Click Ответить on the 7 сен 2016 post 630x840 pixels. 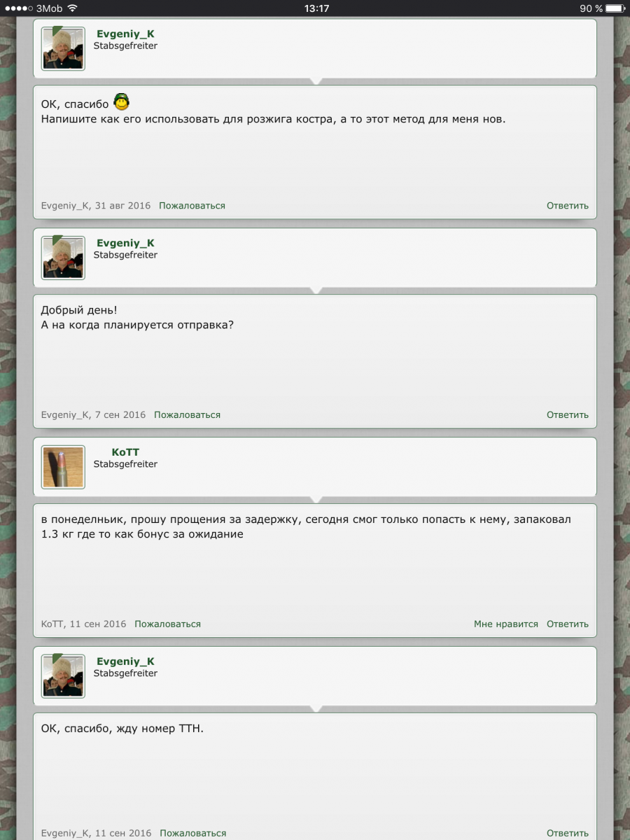[568, 415]
